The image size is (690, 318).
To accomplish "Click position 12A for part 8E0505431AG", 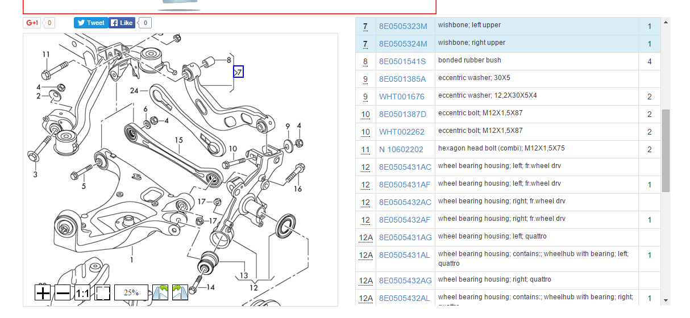I will click(x=365, y=237).
